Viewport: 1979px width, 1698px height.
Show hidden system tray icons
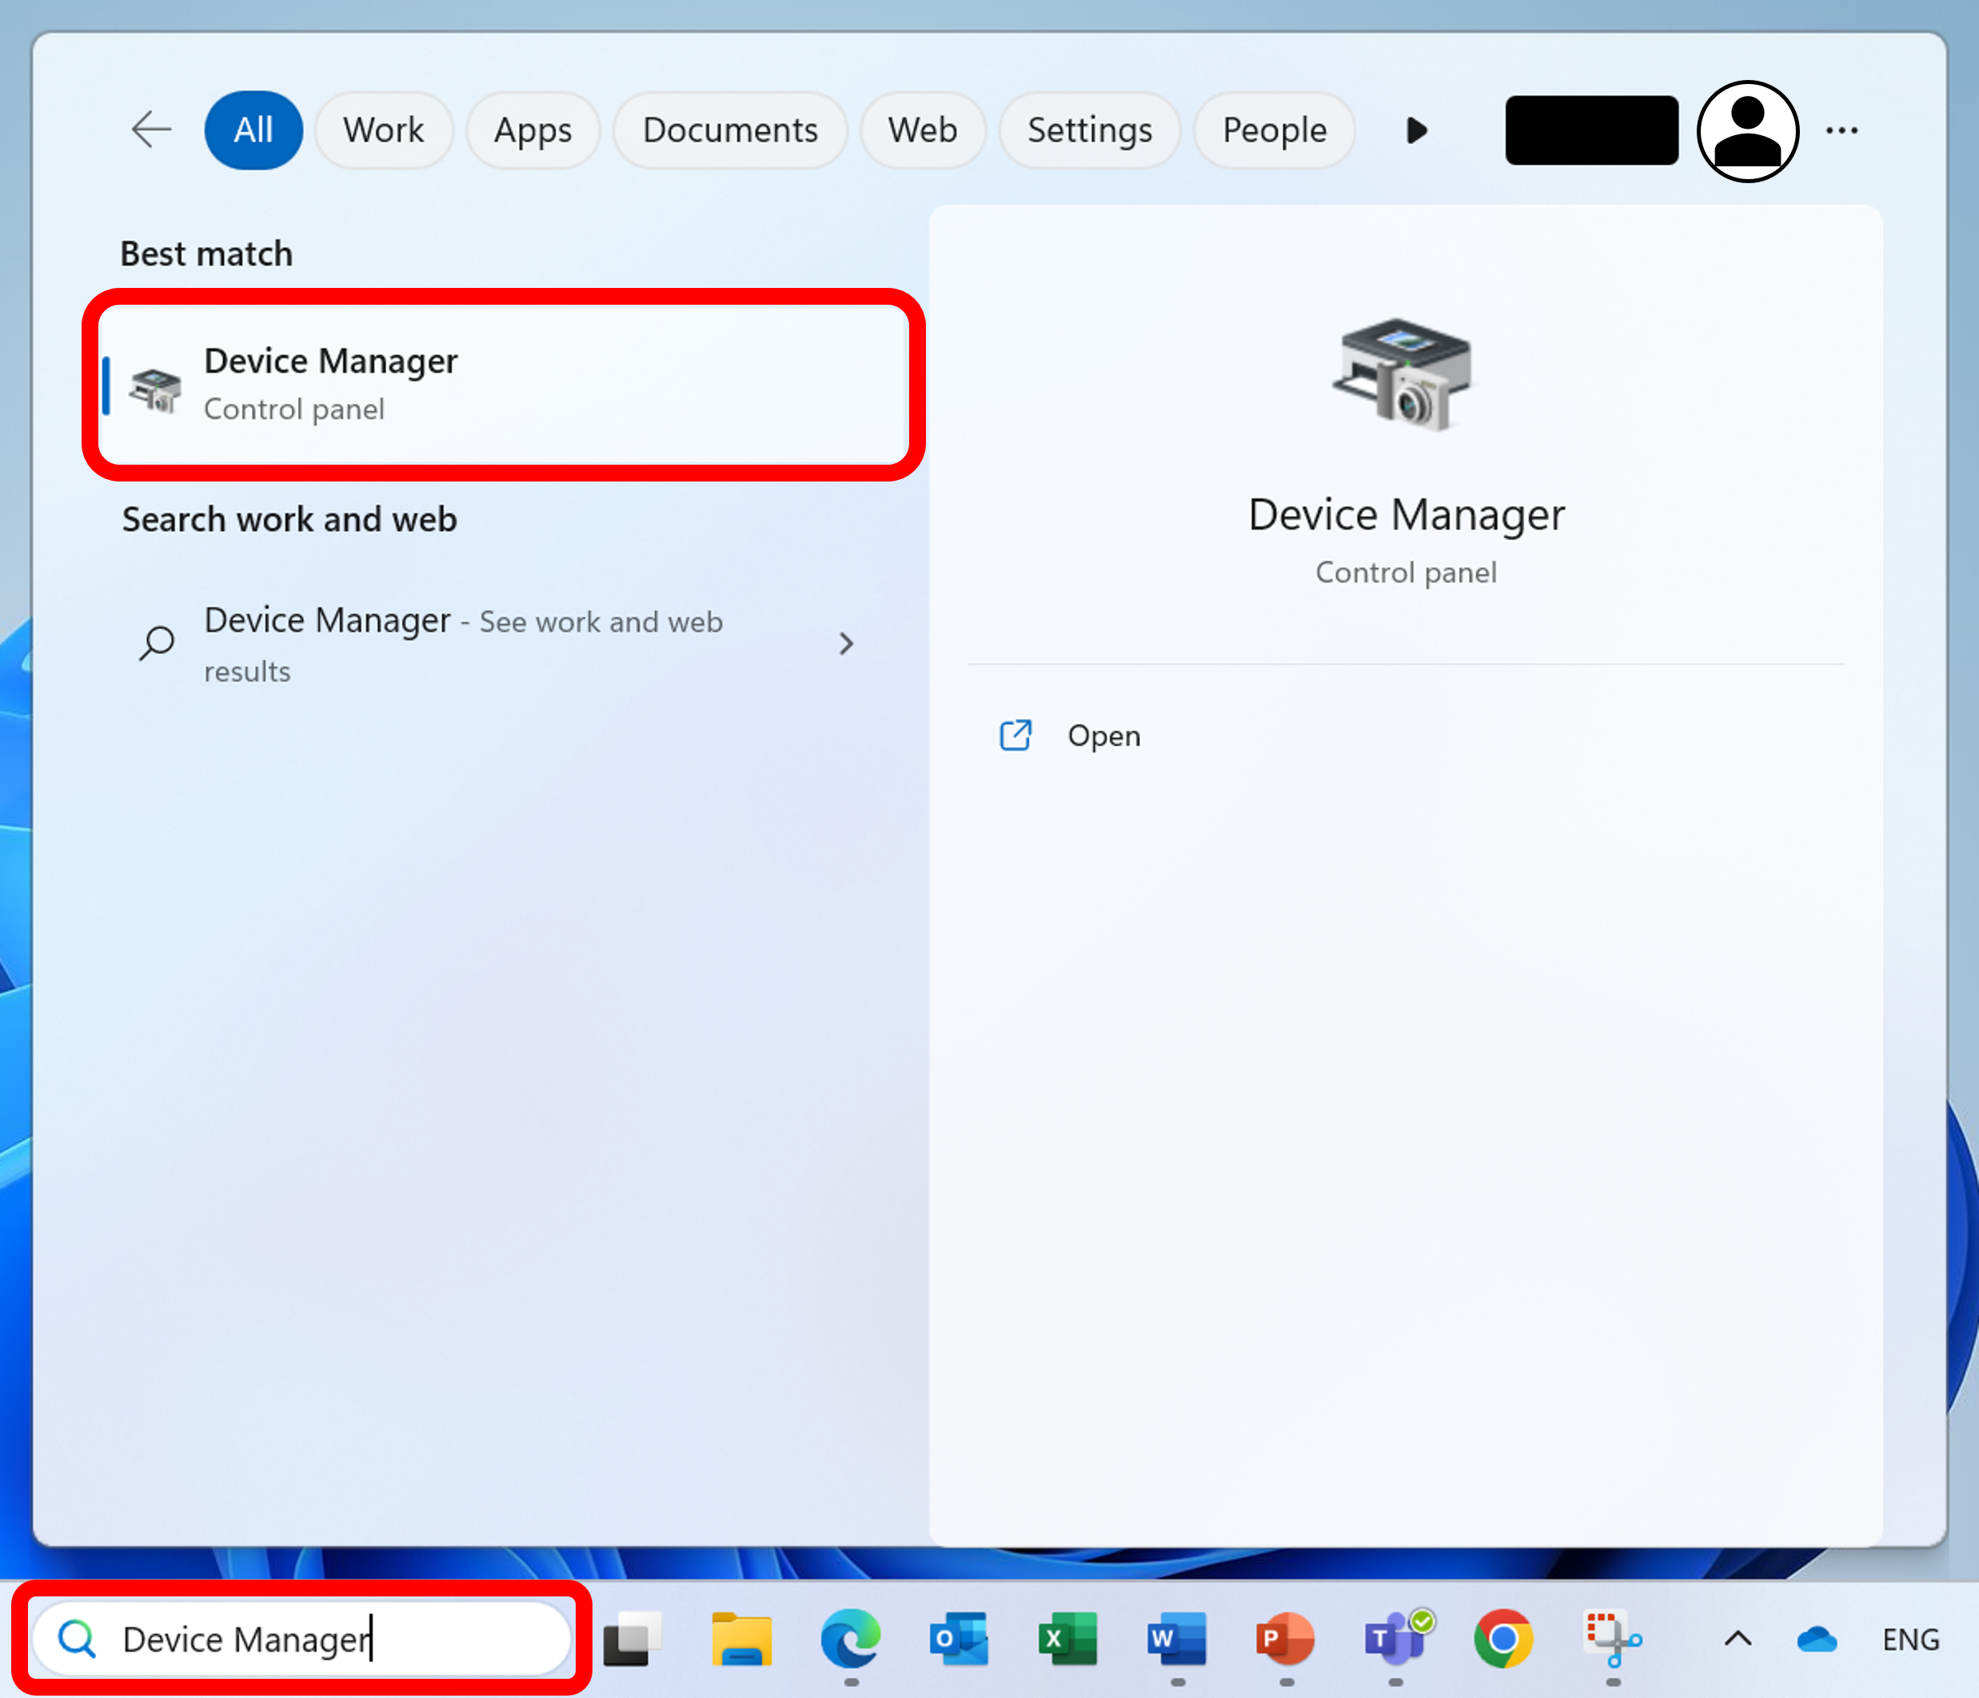[1738, 1639]
